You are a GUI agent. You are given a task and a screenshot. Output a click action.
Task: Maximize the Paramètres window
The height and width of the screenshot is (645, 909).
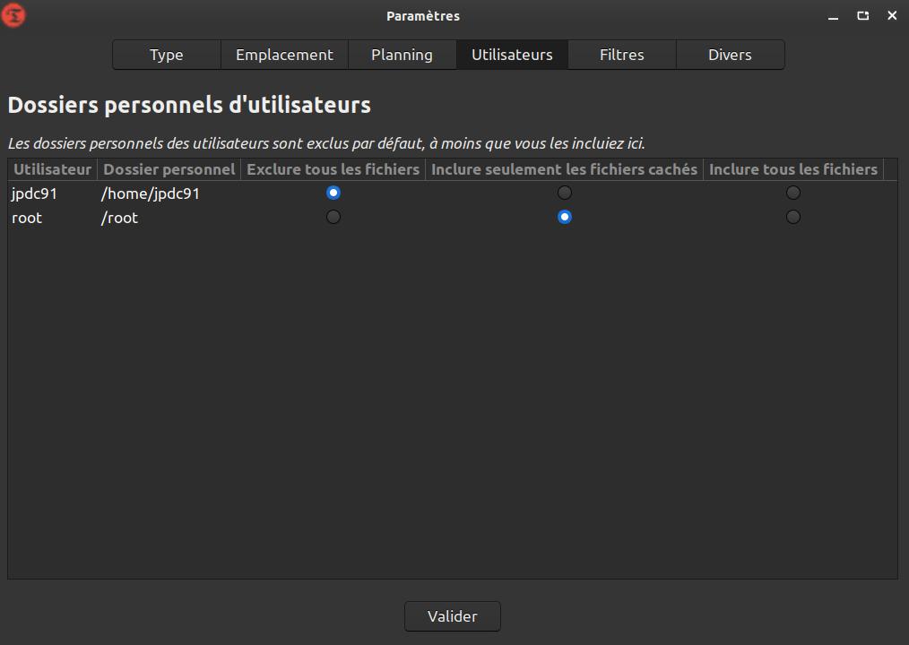(862, 16)
